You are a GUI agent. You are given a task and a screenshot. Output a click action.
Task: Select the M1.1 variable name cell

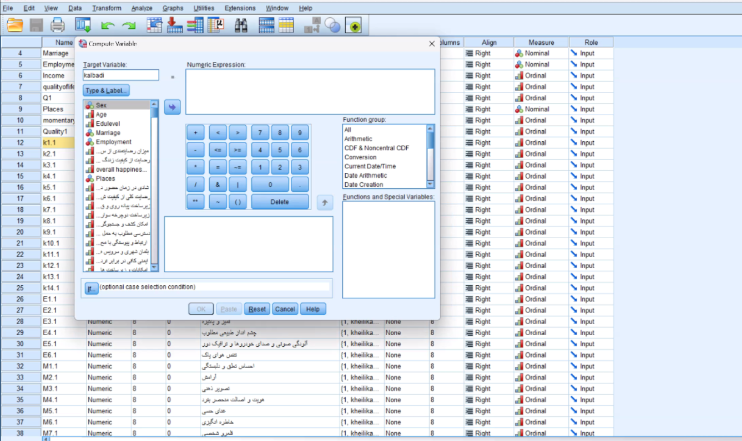tap(64, 366)
